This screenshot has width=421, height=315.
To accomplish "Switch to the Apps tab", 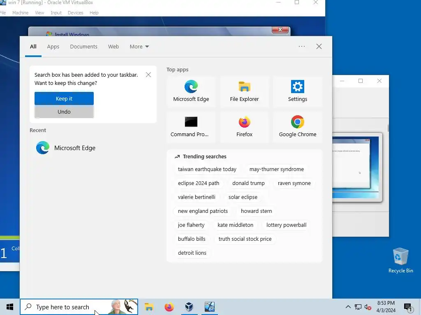I will coord(53,47).
